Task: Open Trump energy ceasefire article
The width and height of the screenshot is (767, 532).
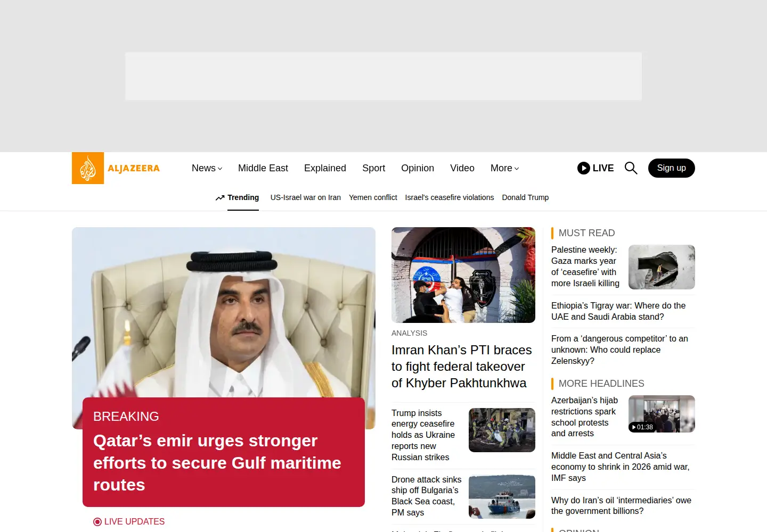Action: pyautogui.click(x=423, y=435)
